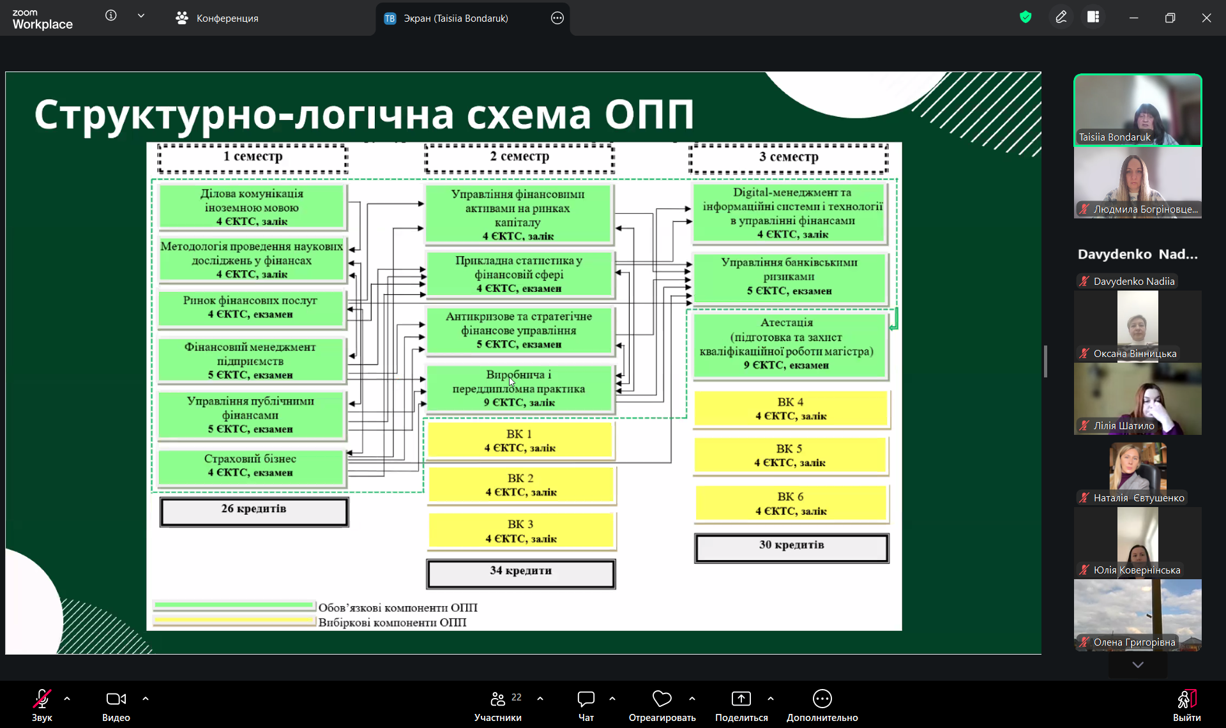The width and height of the screenshot is (1226, 728).
Task: Open ellipsis options on shared screen tab
Action: click(557, 19)
